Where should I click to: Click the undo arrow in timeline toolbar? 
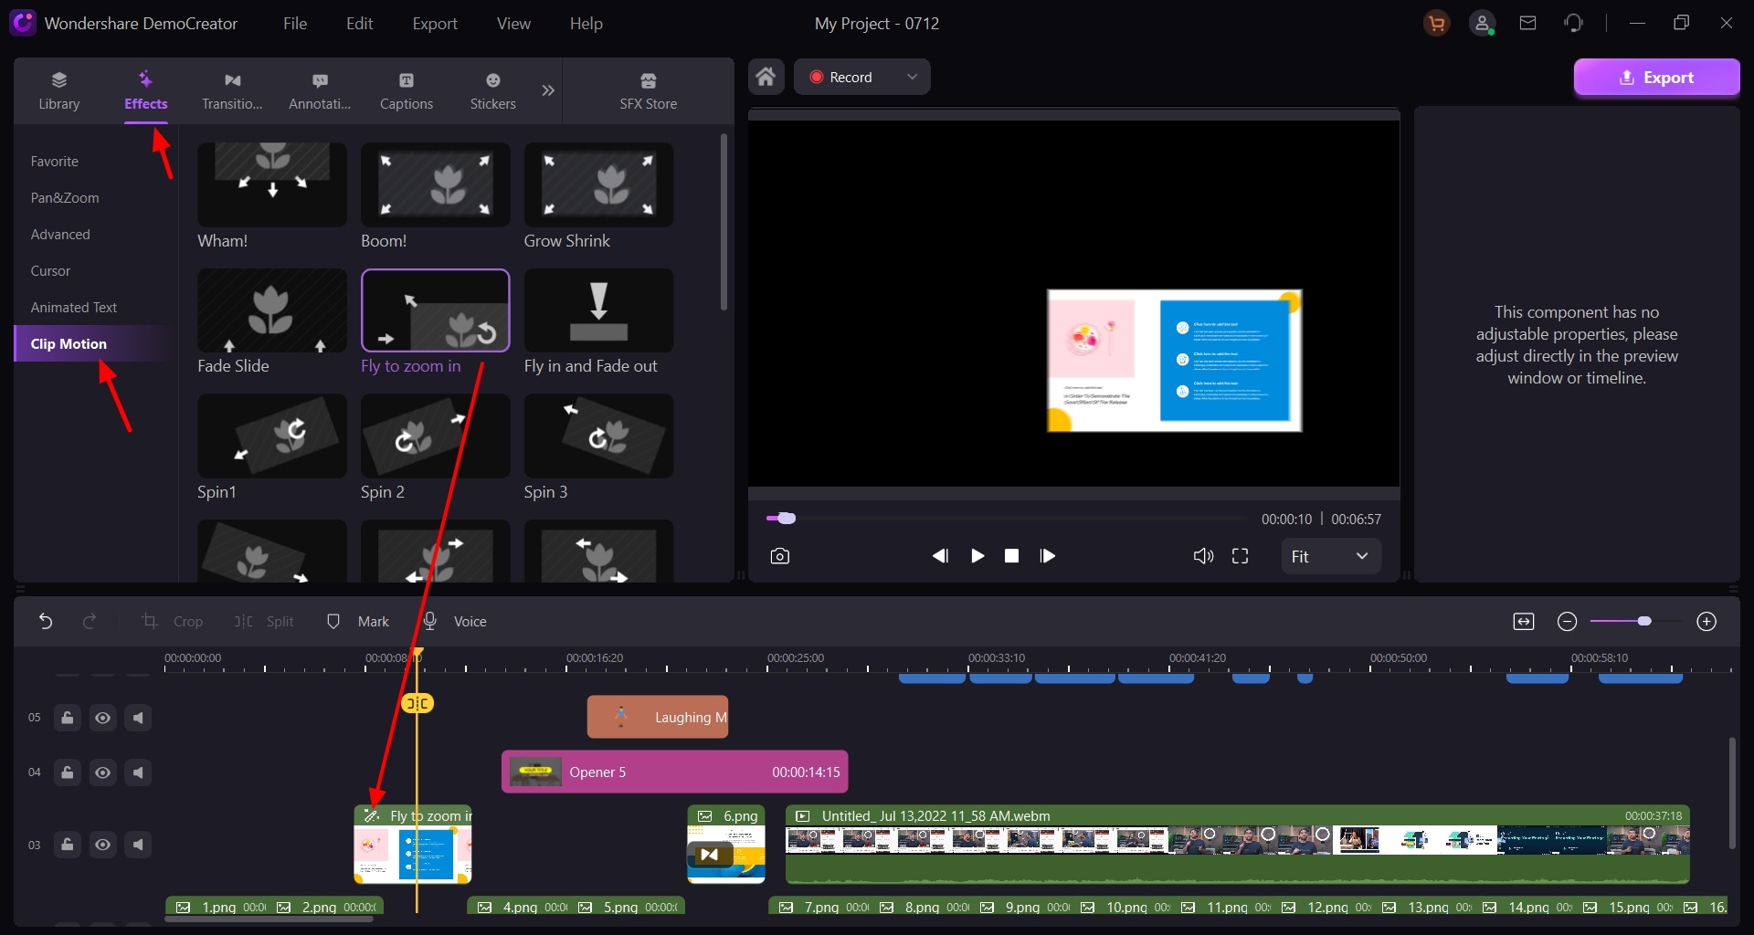tap(46, 622)
